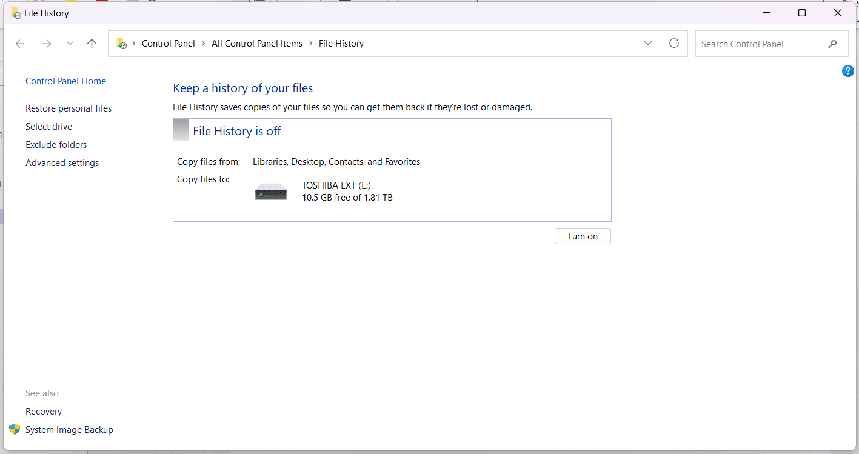Expand chevron after All Control Panel Items
This screenshot has width=859, height=454.
pyautogui.click(x=311, y=44)
